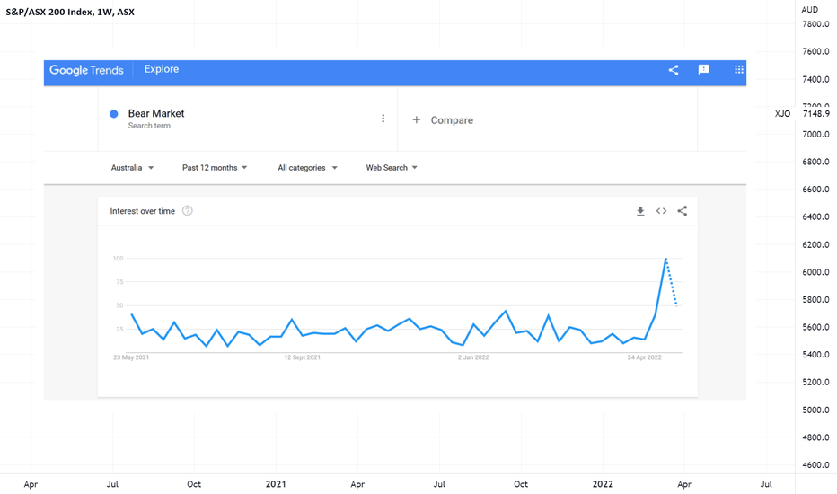837x494 pixels.
Task: Open the Australia region dropdown
Action: click(x=132, y=168)
